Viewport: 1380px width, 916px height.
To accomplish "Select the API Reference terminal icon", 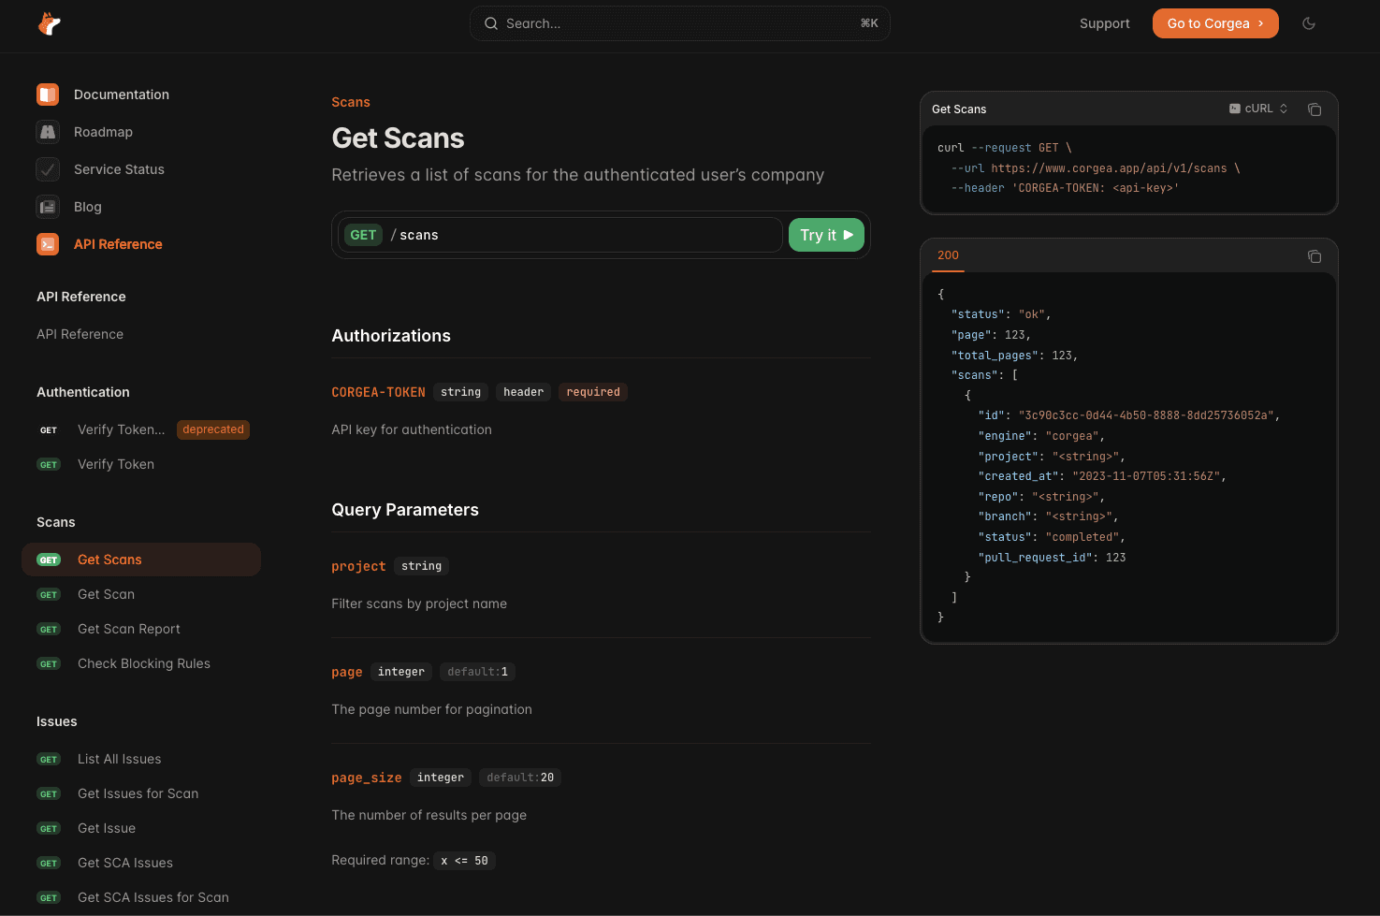I will point(48,244).
